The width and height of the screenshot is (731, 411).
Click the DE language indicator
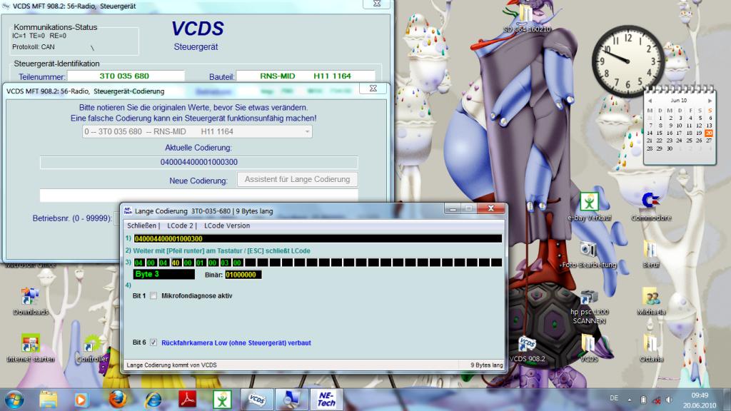pos(614,398)
